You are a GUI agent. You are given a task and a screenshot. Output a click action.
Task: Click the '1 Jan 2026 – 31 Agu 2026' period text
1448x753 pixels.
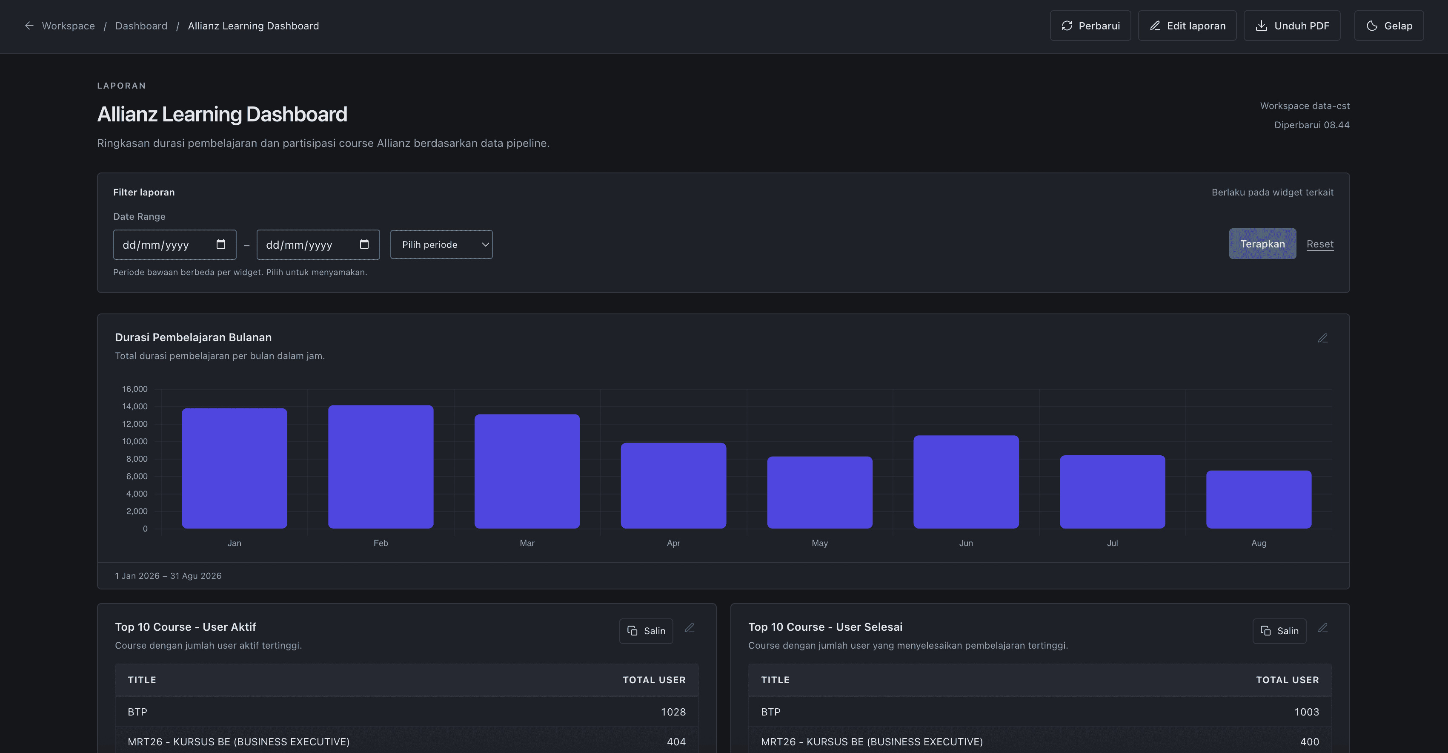coord(168,576)
